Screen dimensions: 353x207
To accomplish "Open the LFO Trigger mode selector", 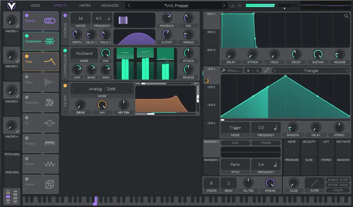I will tap(235, 128).
